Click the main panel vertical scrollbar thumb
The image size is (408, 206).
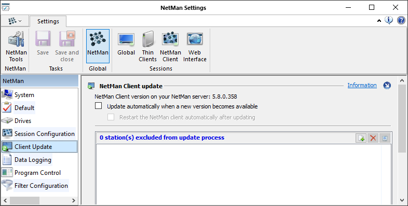pos(402,119)
